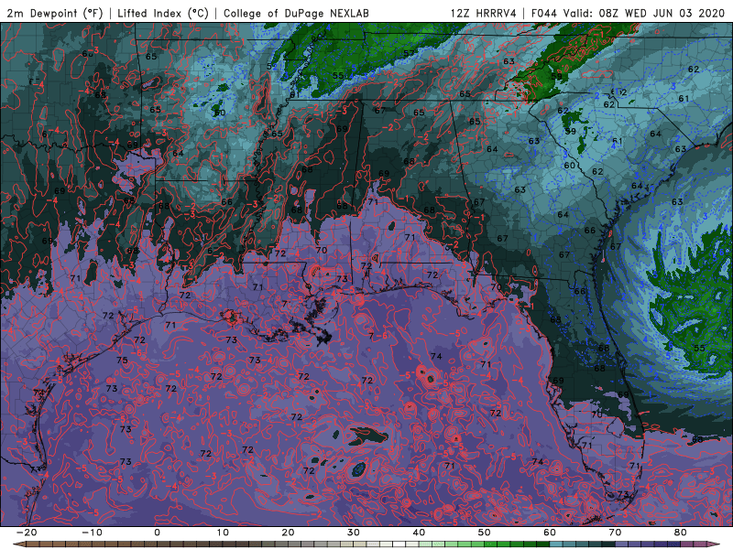
Task: Click the "F044" forecast hour text
Action: pos(544,13)
